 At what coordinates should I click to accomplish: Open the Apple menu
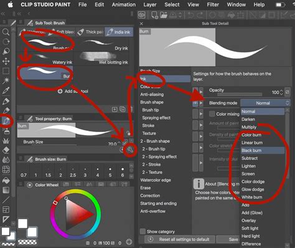11,4
